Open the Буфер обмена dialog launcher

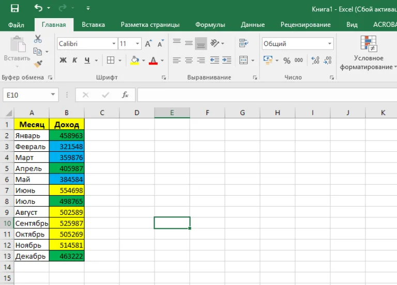coord(50,77)
